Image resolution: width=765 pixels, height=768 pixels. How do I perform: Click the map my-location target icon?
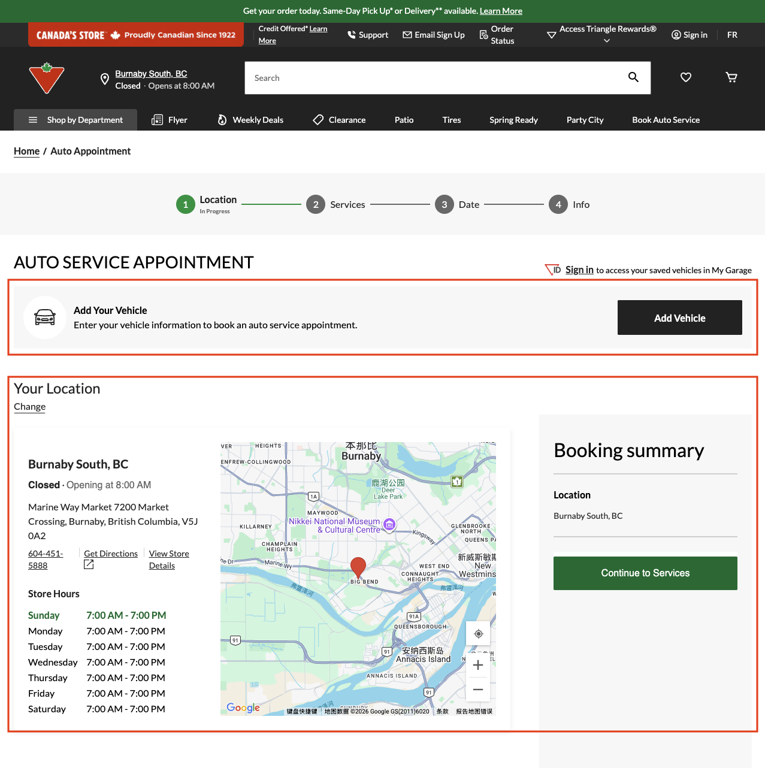point(478,634)
